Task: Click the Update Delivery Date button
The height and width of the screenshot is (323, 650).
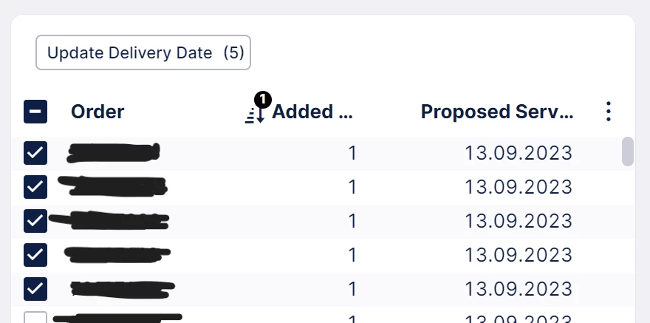Action: (143, 53)
